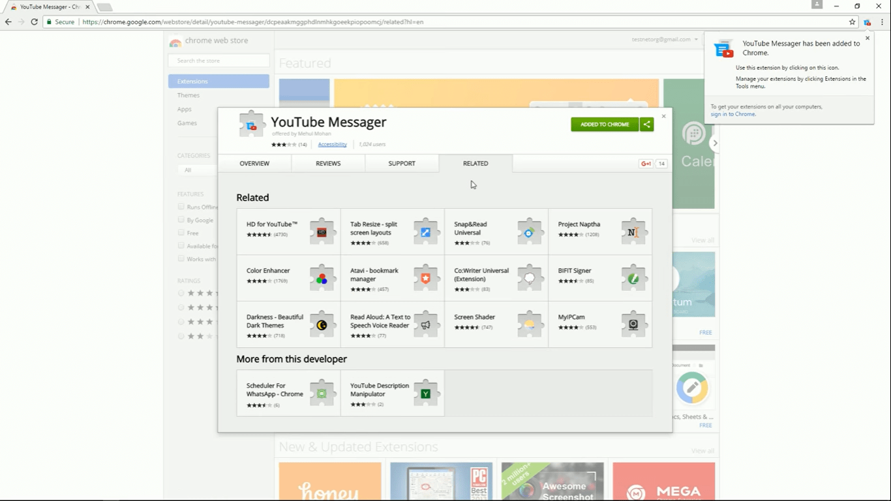Click the Added to Chrome button

(x=605, y=125)
